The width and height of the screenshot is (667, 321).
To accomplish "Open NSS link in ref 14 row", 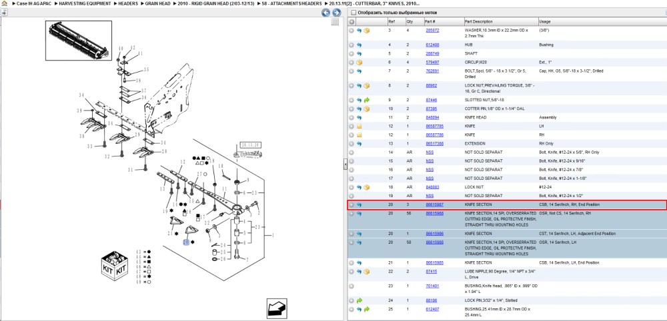I will (x=430, y=153).
